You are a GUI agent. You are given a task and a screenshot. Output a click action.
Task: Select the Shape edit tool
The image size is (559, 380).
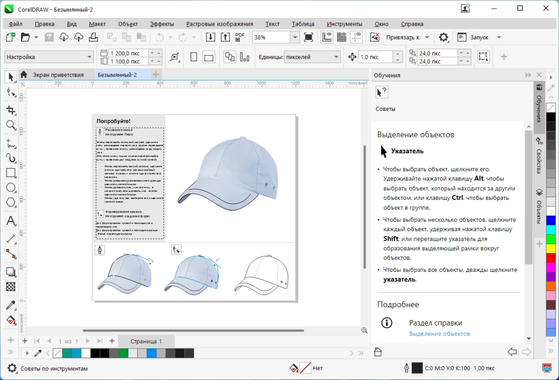tap(11, 92)
